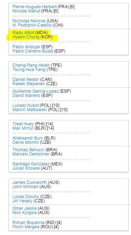This screenshot has height=235, width=131.
Task: Click the Nicolas Mahut name link
Action: 26,11
